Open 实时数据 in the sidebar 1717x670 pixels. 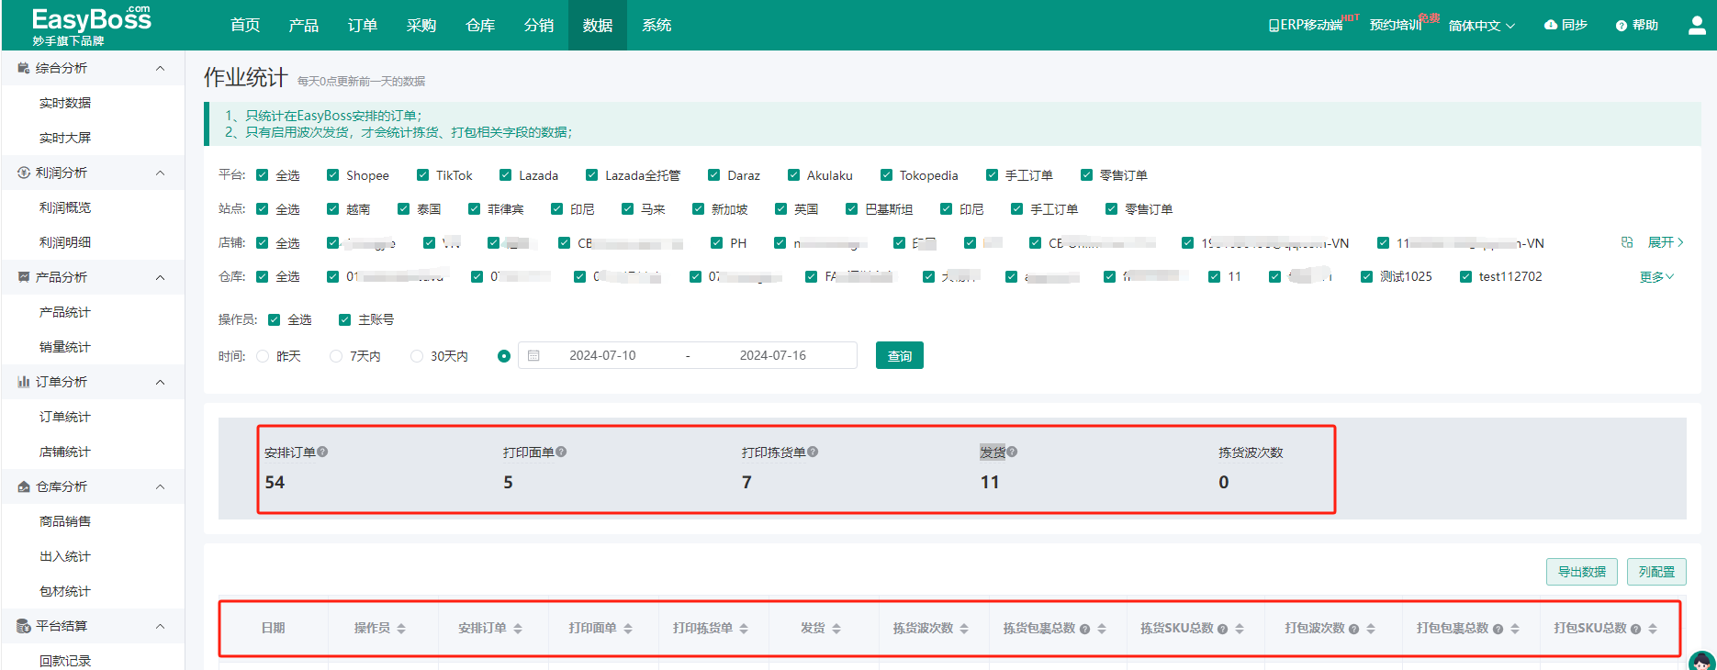[65, 103]
